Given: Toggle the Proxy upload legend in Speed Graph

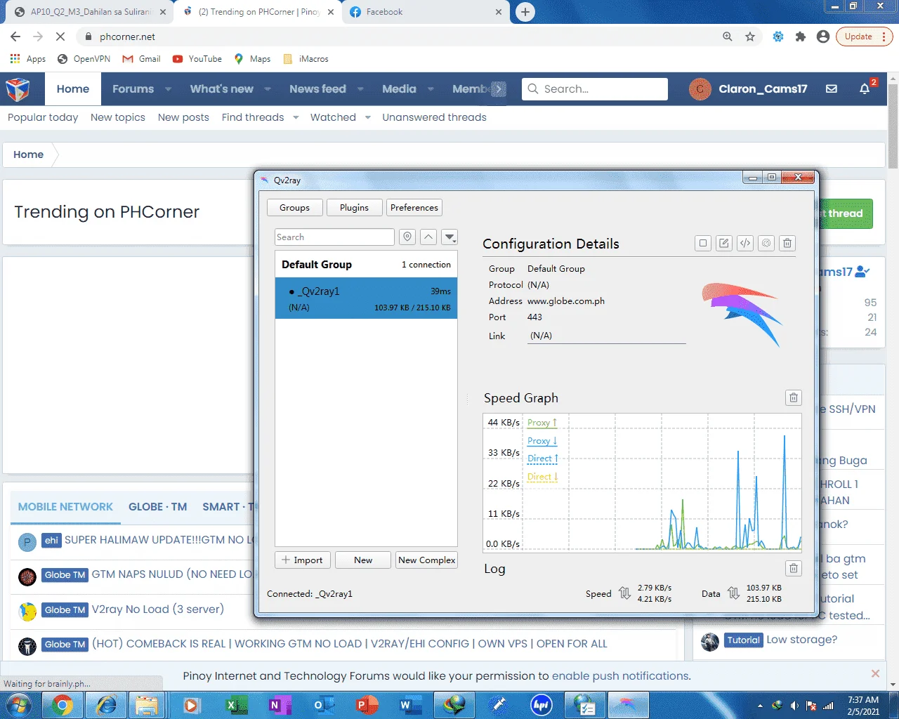Looking at the screenshot, I should [542, 423].
